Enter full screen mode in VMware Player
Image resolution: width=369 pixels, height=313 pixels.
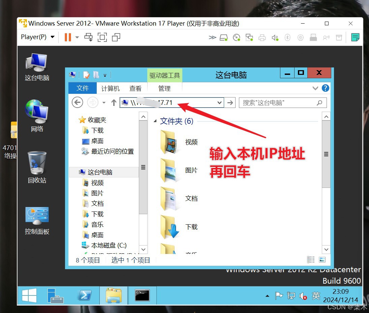(102, 37)
